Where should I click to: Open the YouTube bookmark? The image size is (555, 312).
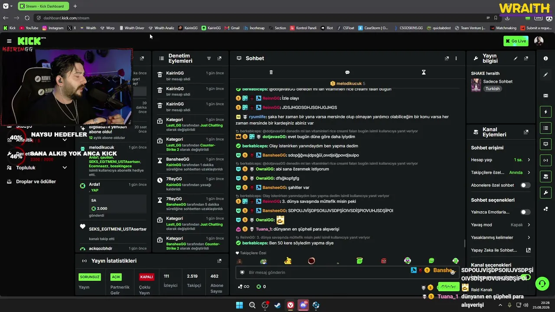tap(29, 28)
